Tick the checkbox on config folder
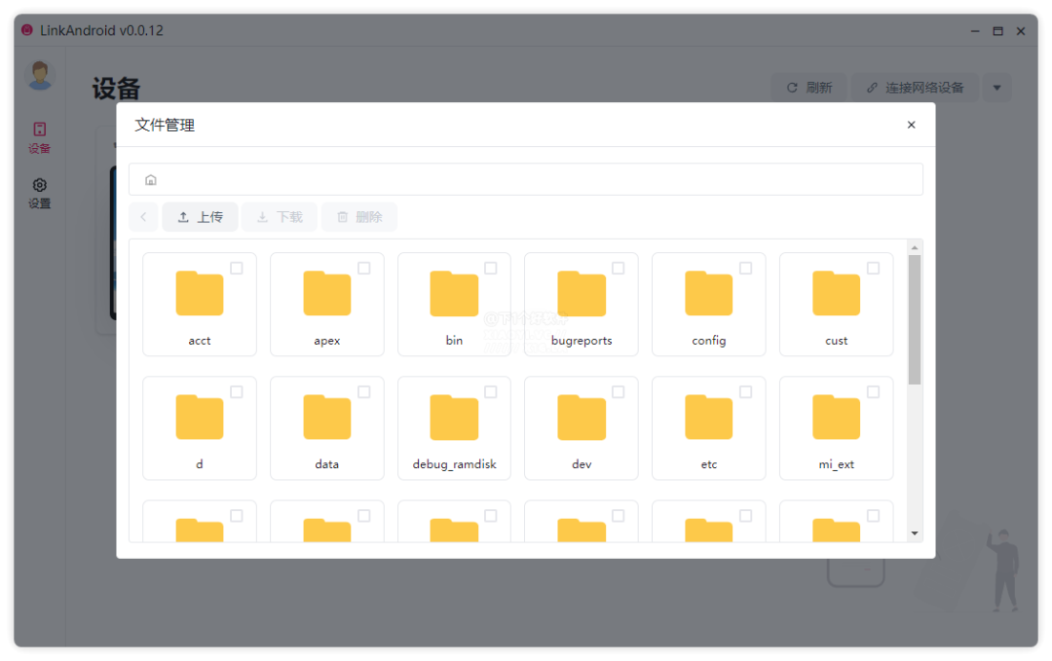Screen dimensions: 1052x661 746,268
